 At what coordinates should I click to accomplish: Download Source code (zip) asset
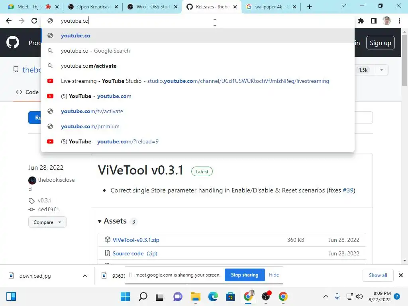[x=135, y=253]
